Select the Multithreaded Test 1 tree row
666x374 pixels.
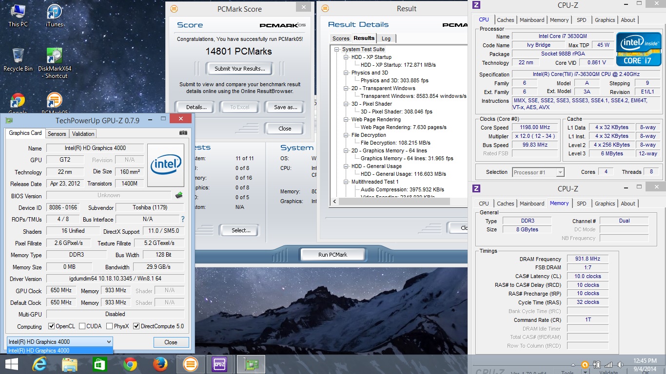click(375, 182)
